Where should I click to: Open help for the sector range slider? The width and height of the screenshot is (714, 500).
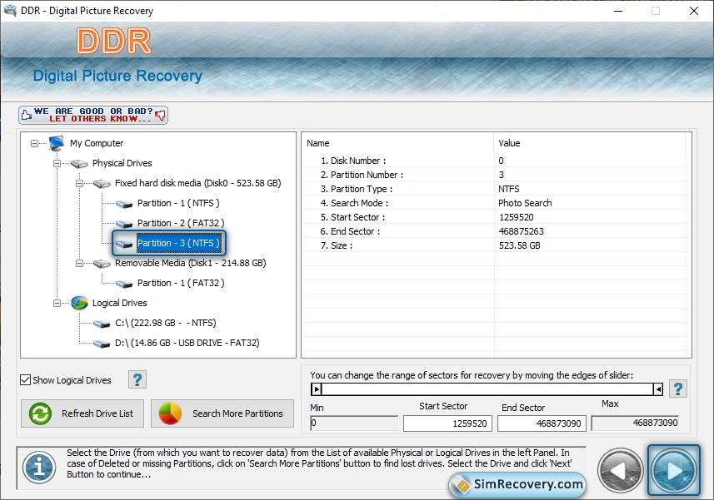677,389
